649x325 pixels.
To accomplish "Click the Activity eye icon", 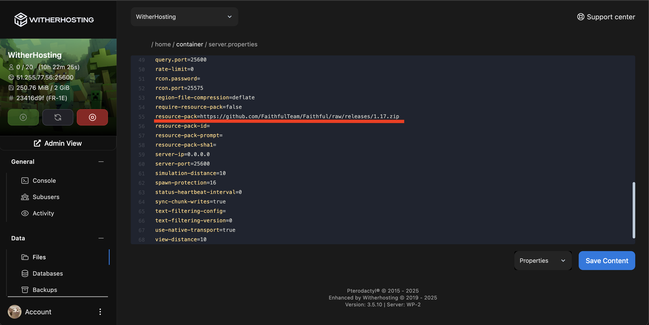I will pos(25,213).
